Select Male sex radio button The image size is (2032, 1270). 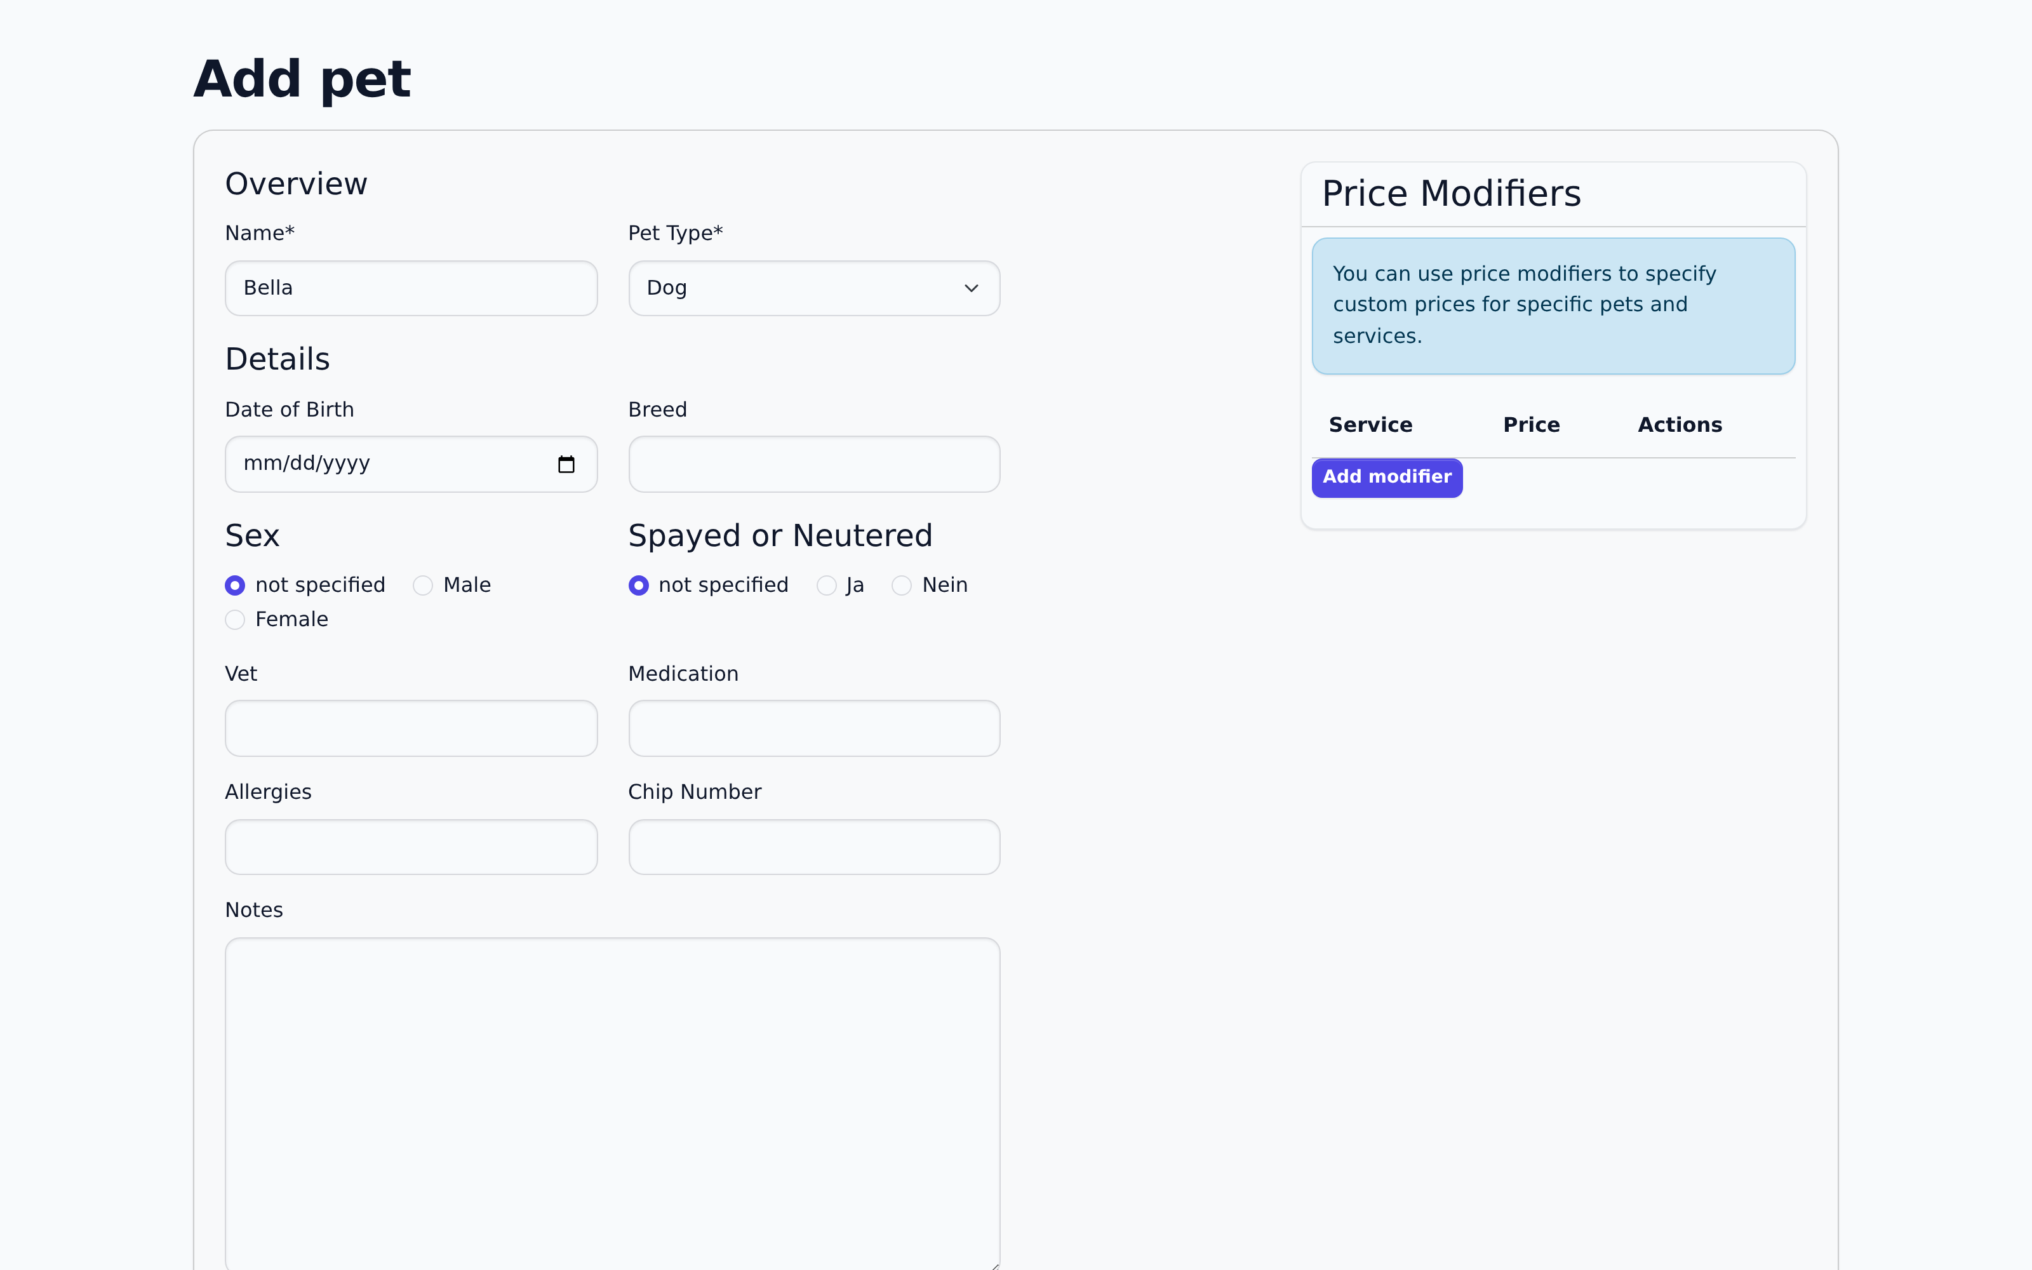pyautogui.click(x=423, y=585)
